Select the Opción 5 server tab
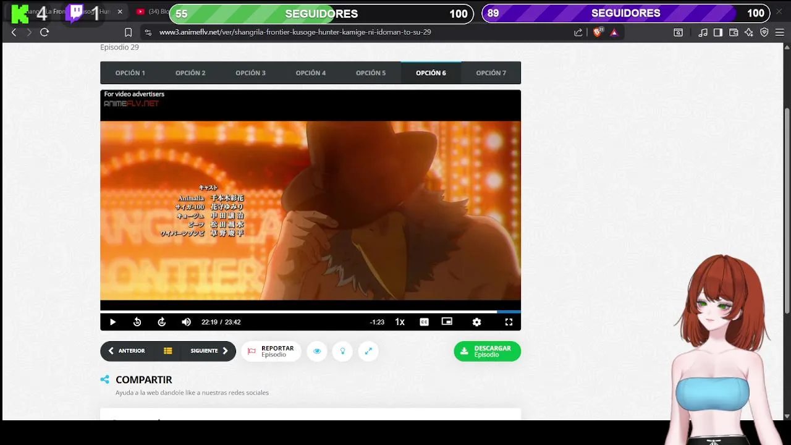This screenshot has width=791, height=445. pos(371,73)
